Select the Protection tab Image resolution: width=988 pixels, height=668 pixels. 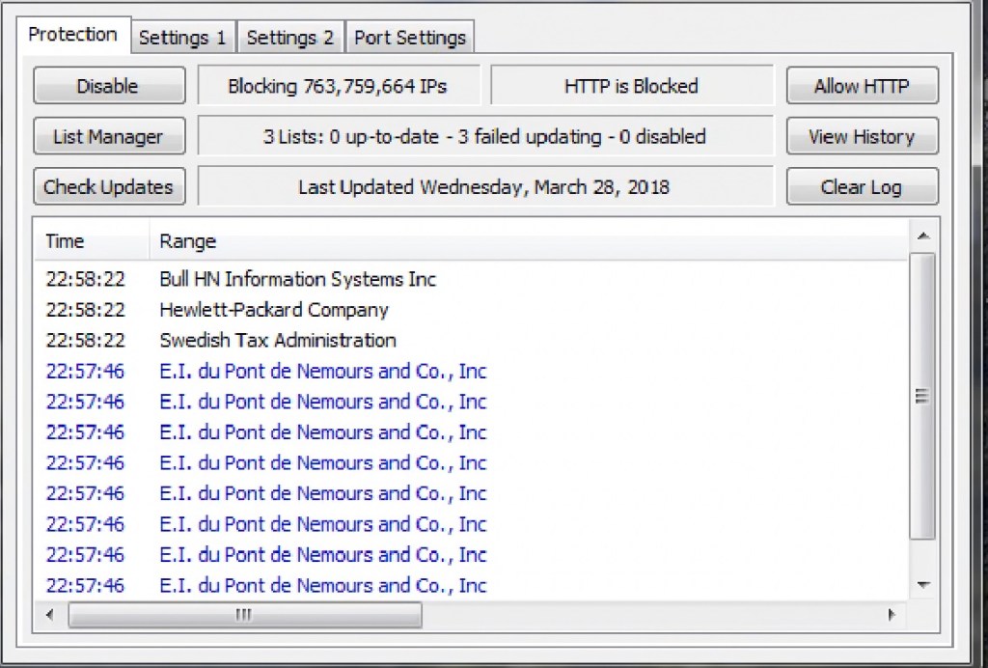72,35
